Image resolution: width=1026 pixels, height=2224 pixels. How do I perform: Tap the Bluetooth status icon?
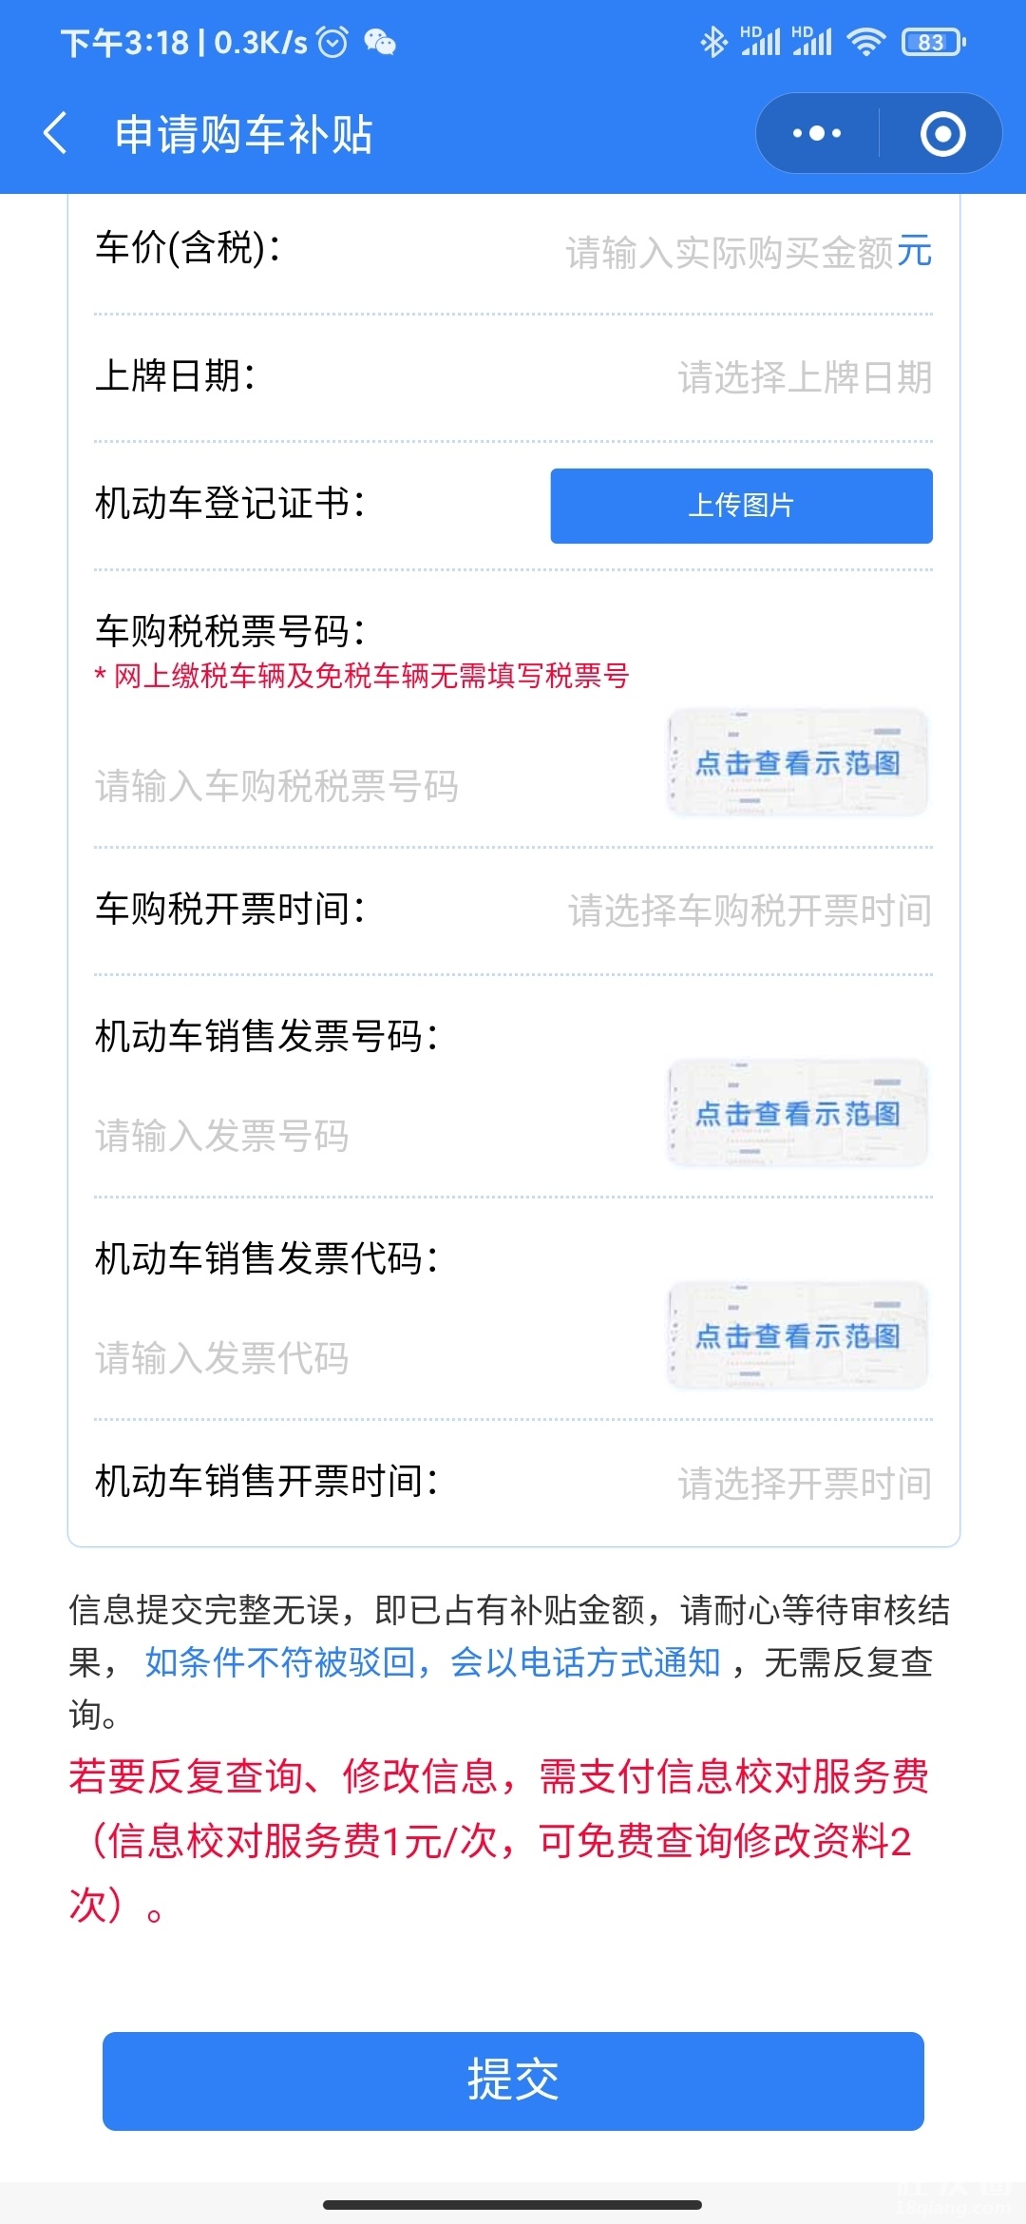712,42
